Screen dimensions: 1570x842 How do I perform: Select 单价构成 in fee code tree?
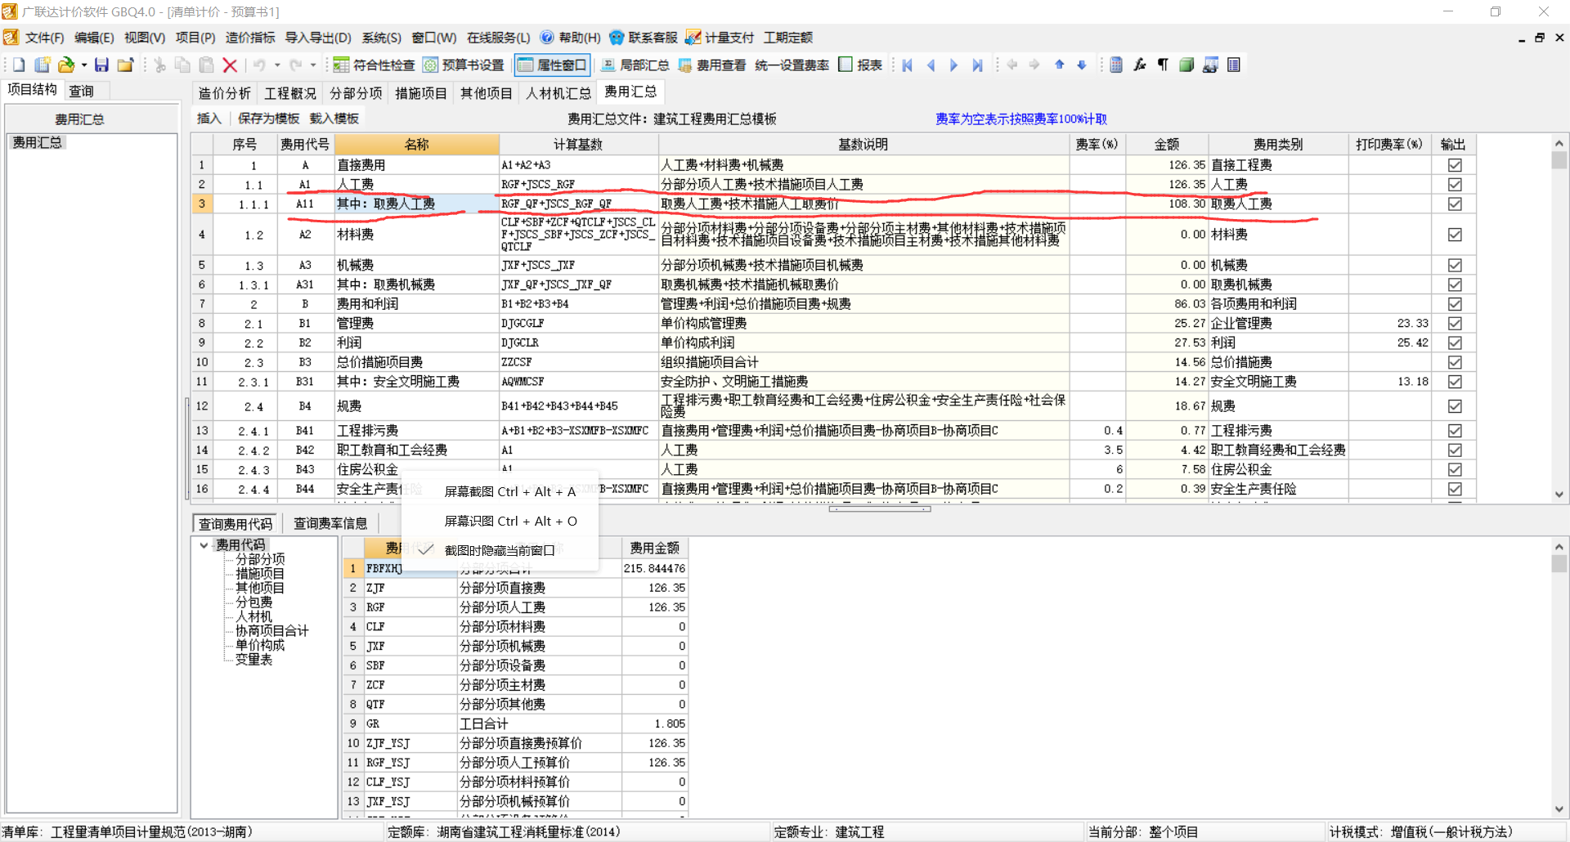(x=260, y=645)
